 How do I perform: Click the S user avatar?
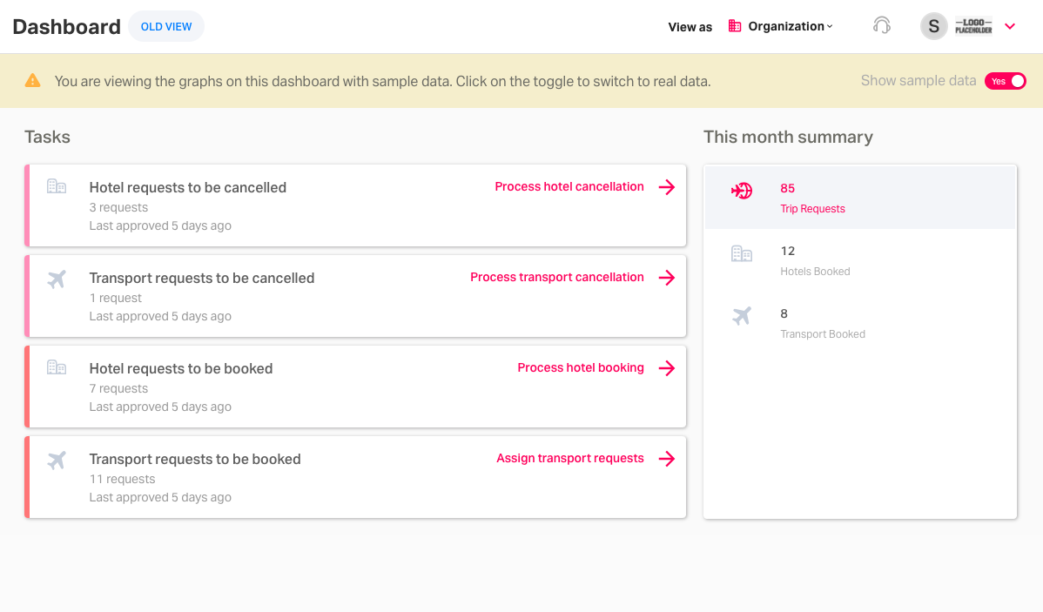pyautogui.click(x=934, y=26)
